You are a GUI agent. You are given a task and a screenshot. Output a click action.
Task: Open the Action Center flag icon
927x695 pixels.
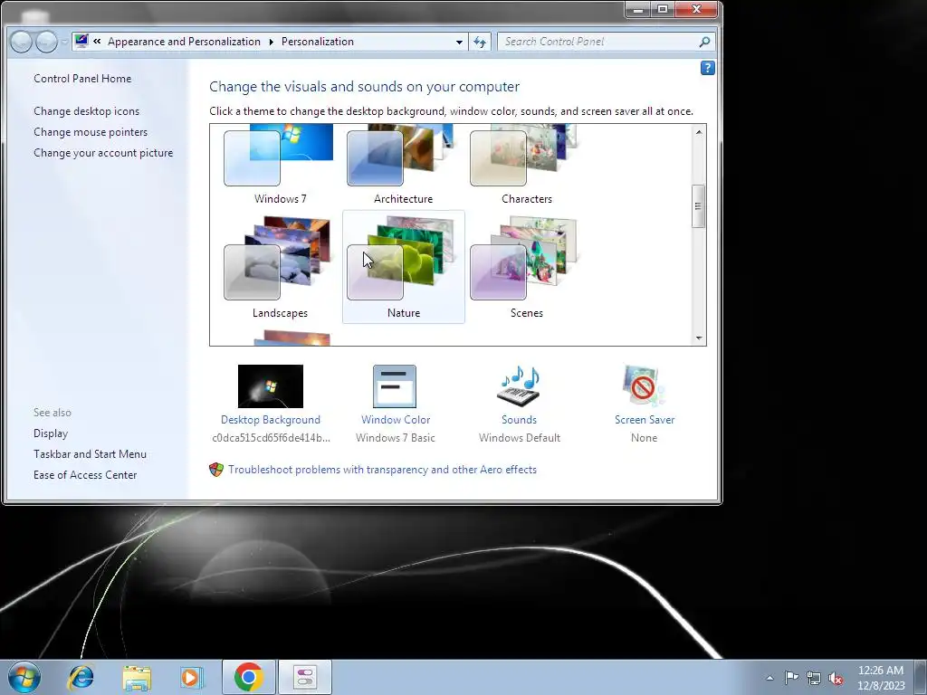(791, 677)
